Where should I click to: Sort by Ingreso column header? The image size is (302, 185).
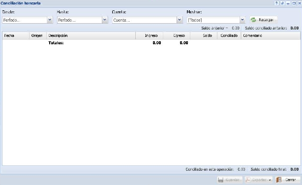[x=149, y=35]
